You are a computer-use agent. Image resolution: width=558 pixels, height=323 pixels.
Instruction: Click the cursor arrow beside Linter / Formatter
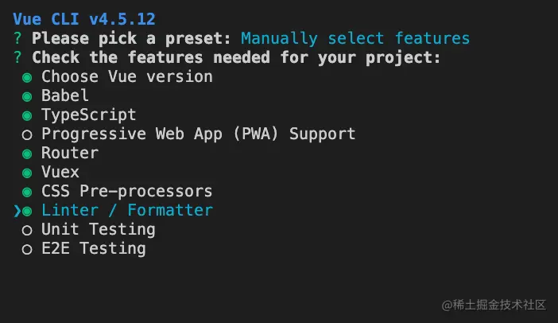(x=17, y=211)
